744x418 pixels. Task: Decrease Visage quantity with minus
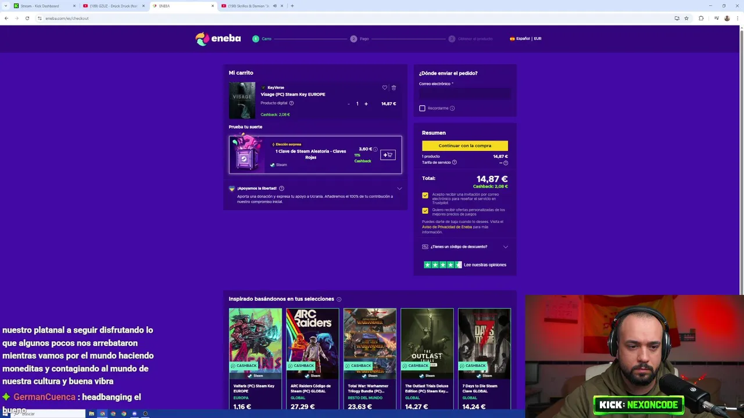[x=349, y=104]
